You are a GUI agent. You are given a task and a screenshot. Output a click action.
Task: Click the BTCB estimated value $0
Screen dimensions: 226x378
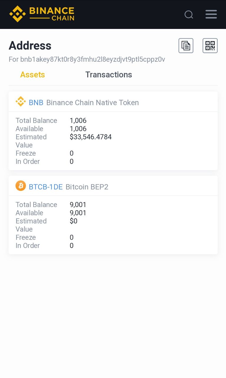[x=74, y=221]
